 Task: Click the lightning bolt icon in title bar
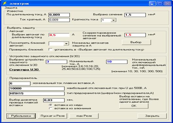5,3
